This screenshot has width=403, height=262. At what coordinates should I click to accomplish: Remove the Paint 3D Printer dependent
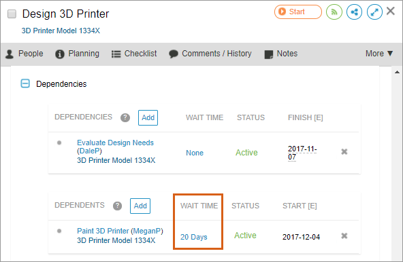(x=344, y=236)
